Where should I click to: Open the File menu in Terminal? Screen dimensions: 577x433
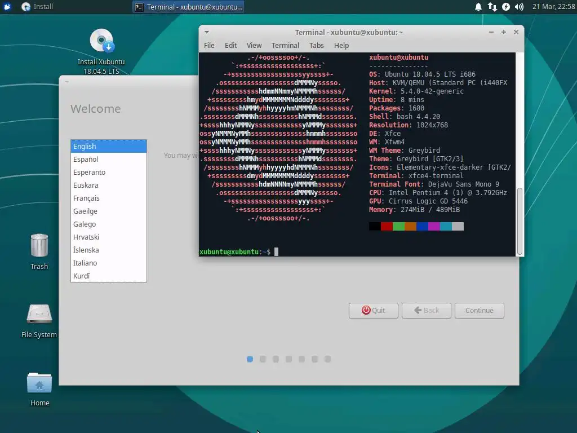[x=209, y=45]
